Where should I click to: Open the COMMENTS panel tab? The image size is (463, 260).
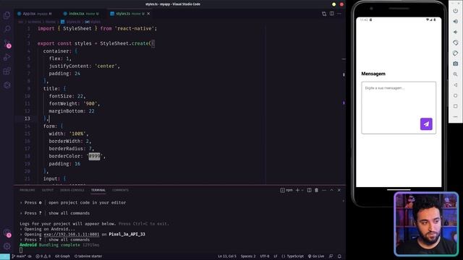click(x=121, y=190)
